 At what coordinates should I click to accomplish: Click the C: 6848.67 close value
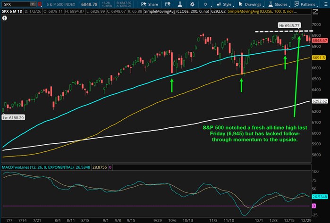coord(117,11)
